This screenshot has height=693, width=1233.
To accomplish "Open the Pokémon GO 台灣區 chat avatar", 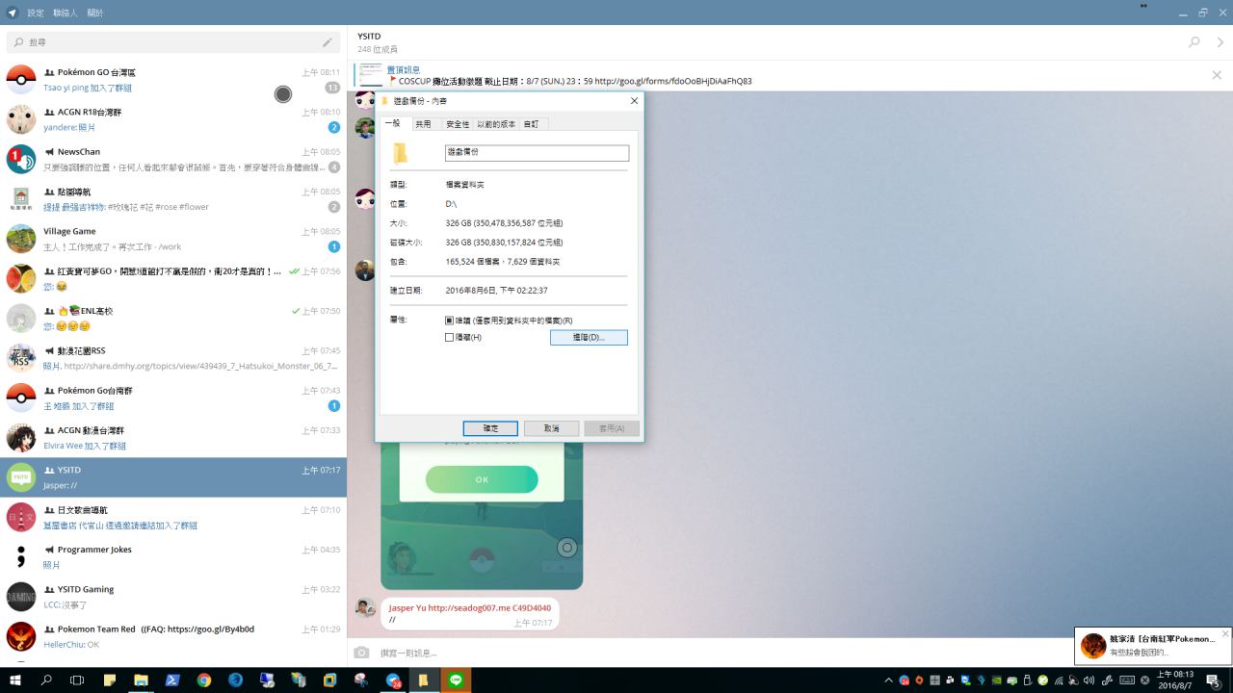I will (x=21, y=79).
